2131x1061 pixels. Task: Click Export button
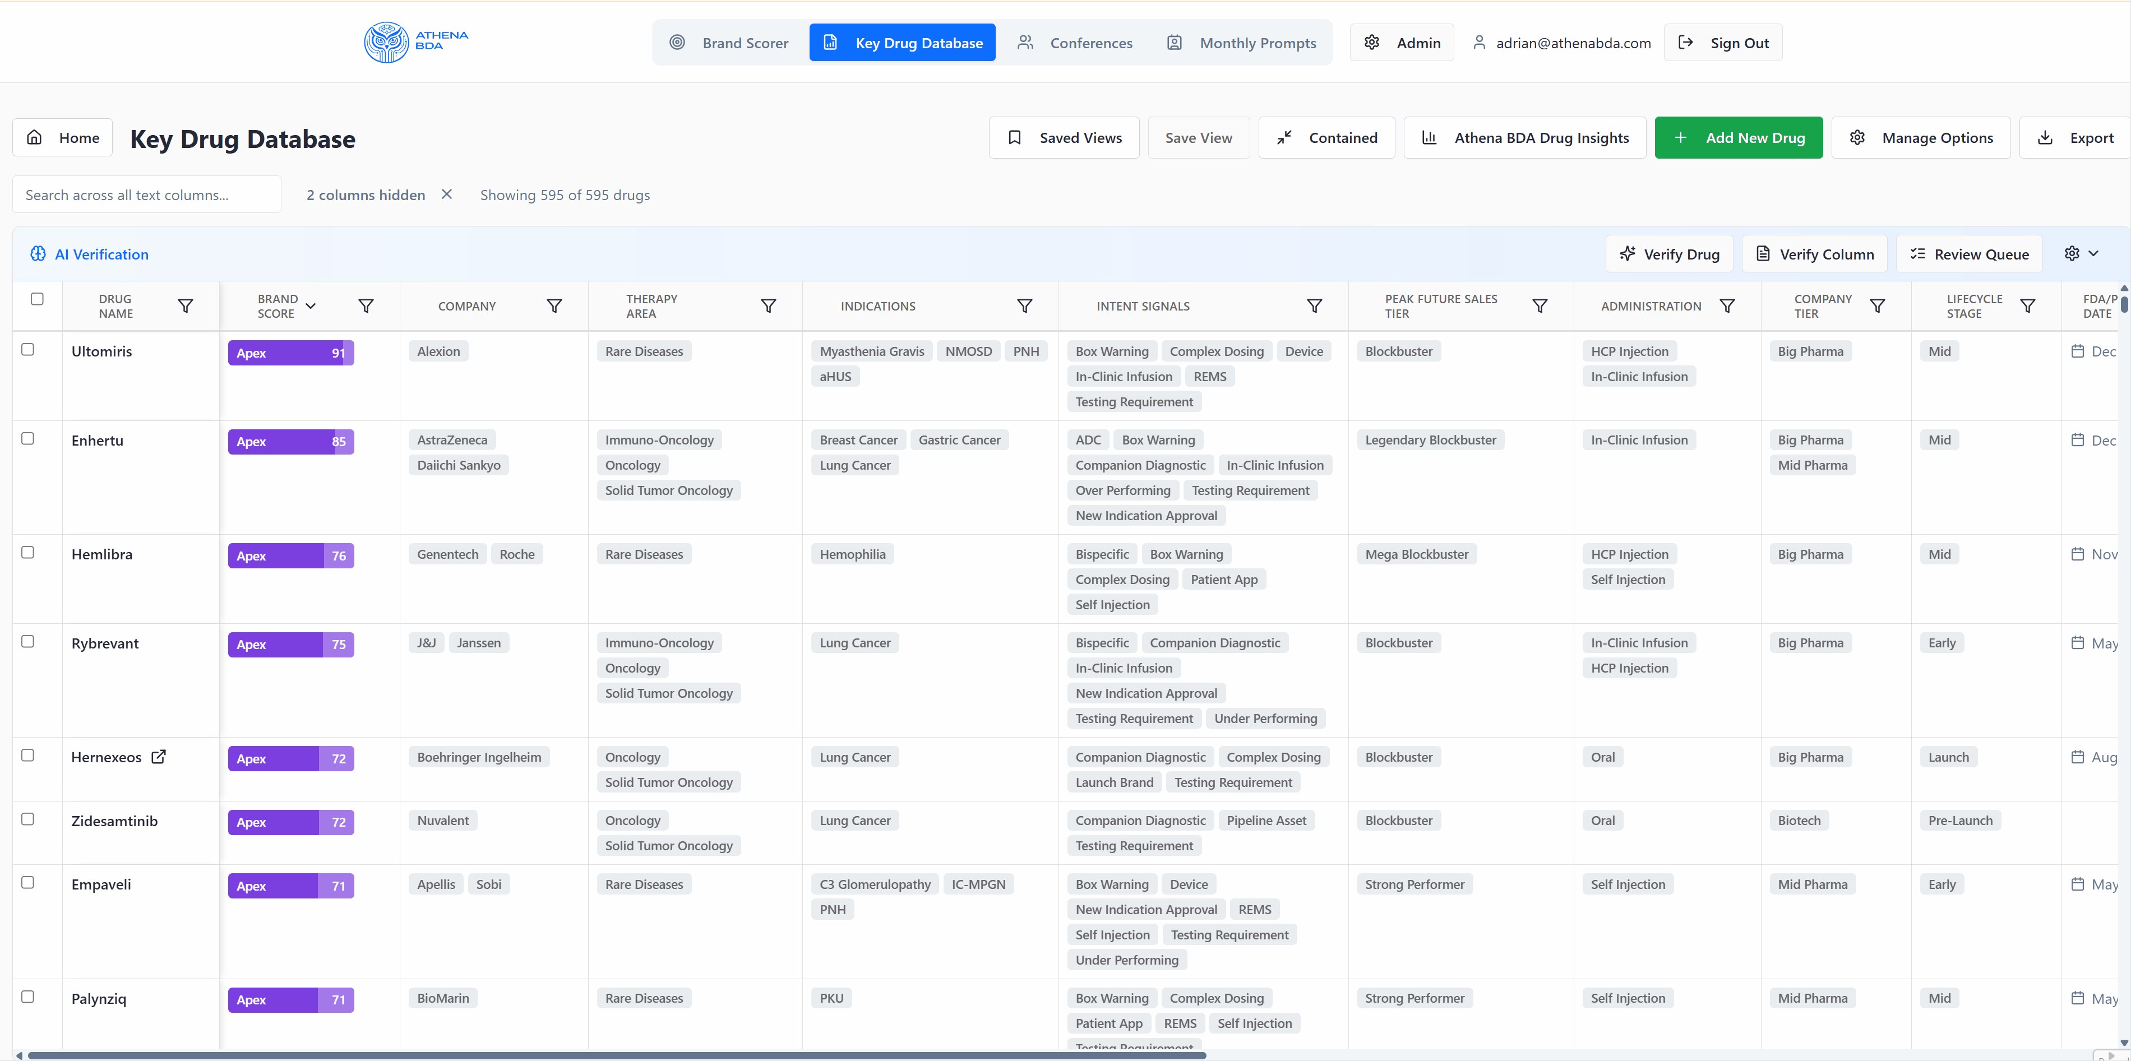click(2075, 137)
